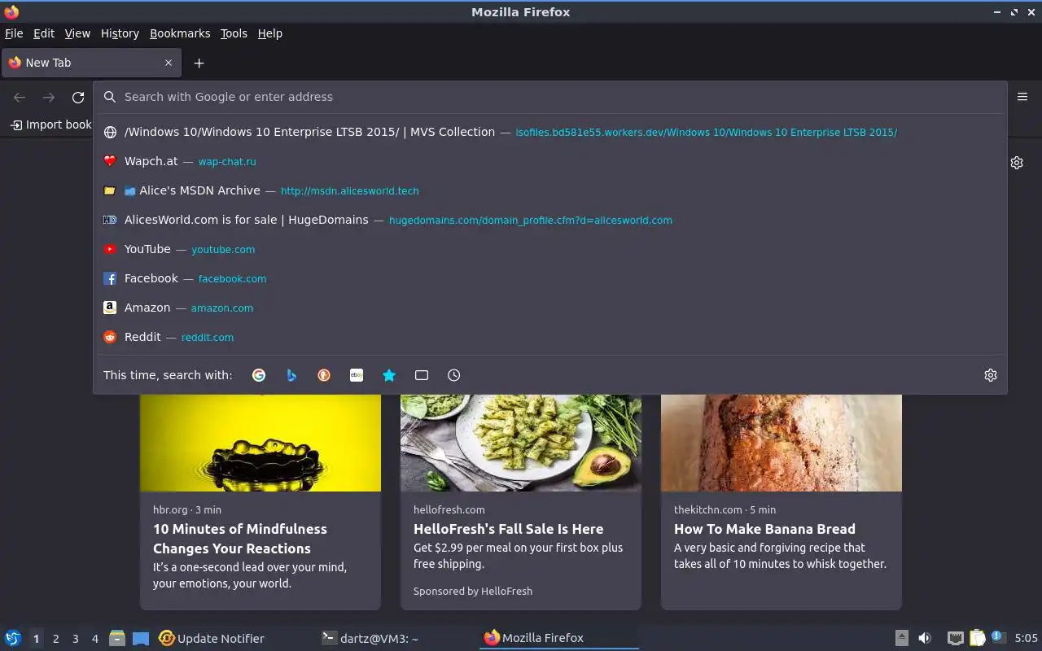Viewport: 1042px width, 651px height.
Task: Open Wapch.at suggestion wap-chat.ru
Action: [550, 161]
